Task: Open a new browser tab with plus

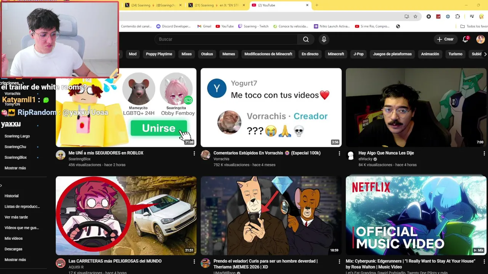Action: tap(317, 5)
